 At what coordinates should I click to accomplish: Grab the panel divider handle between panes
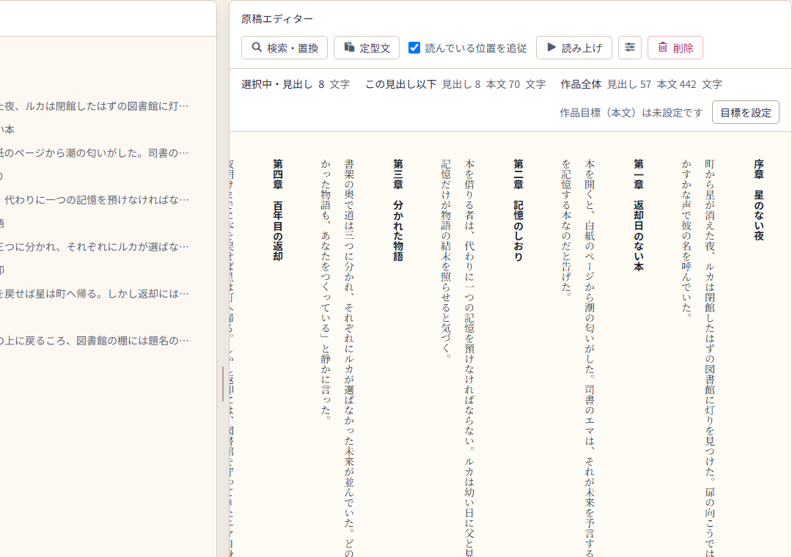[x=223, y=384]
